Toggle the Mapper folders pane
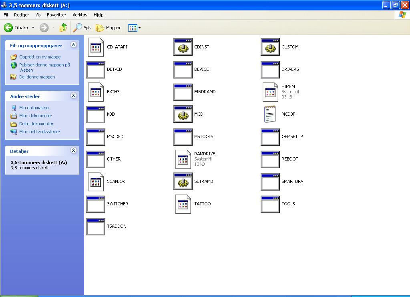 [108, 28]
